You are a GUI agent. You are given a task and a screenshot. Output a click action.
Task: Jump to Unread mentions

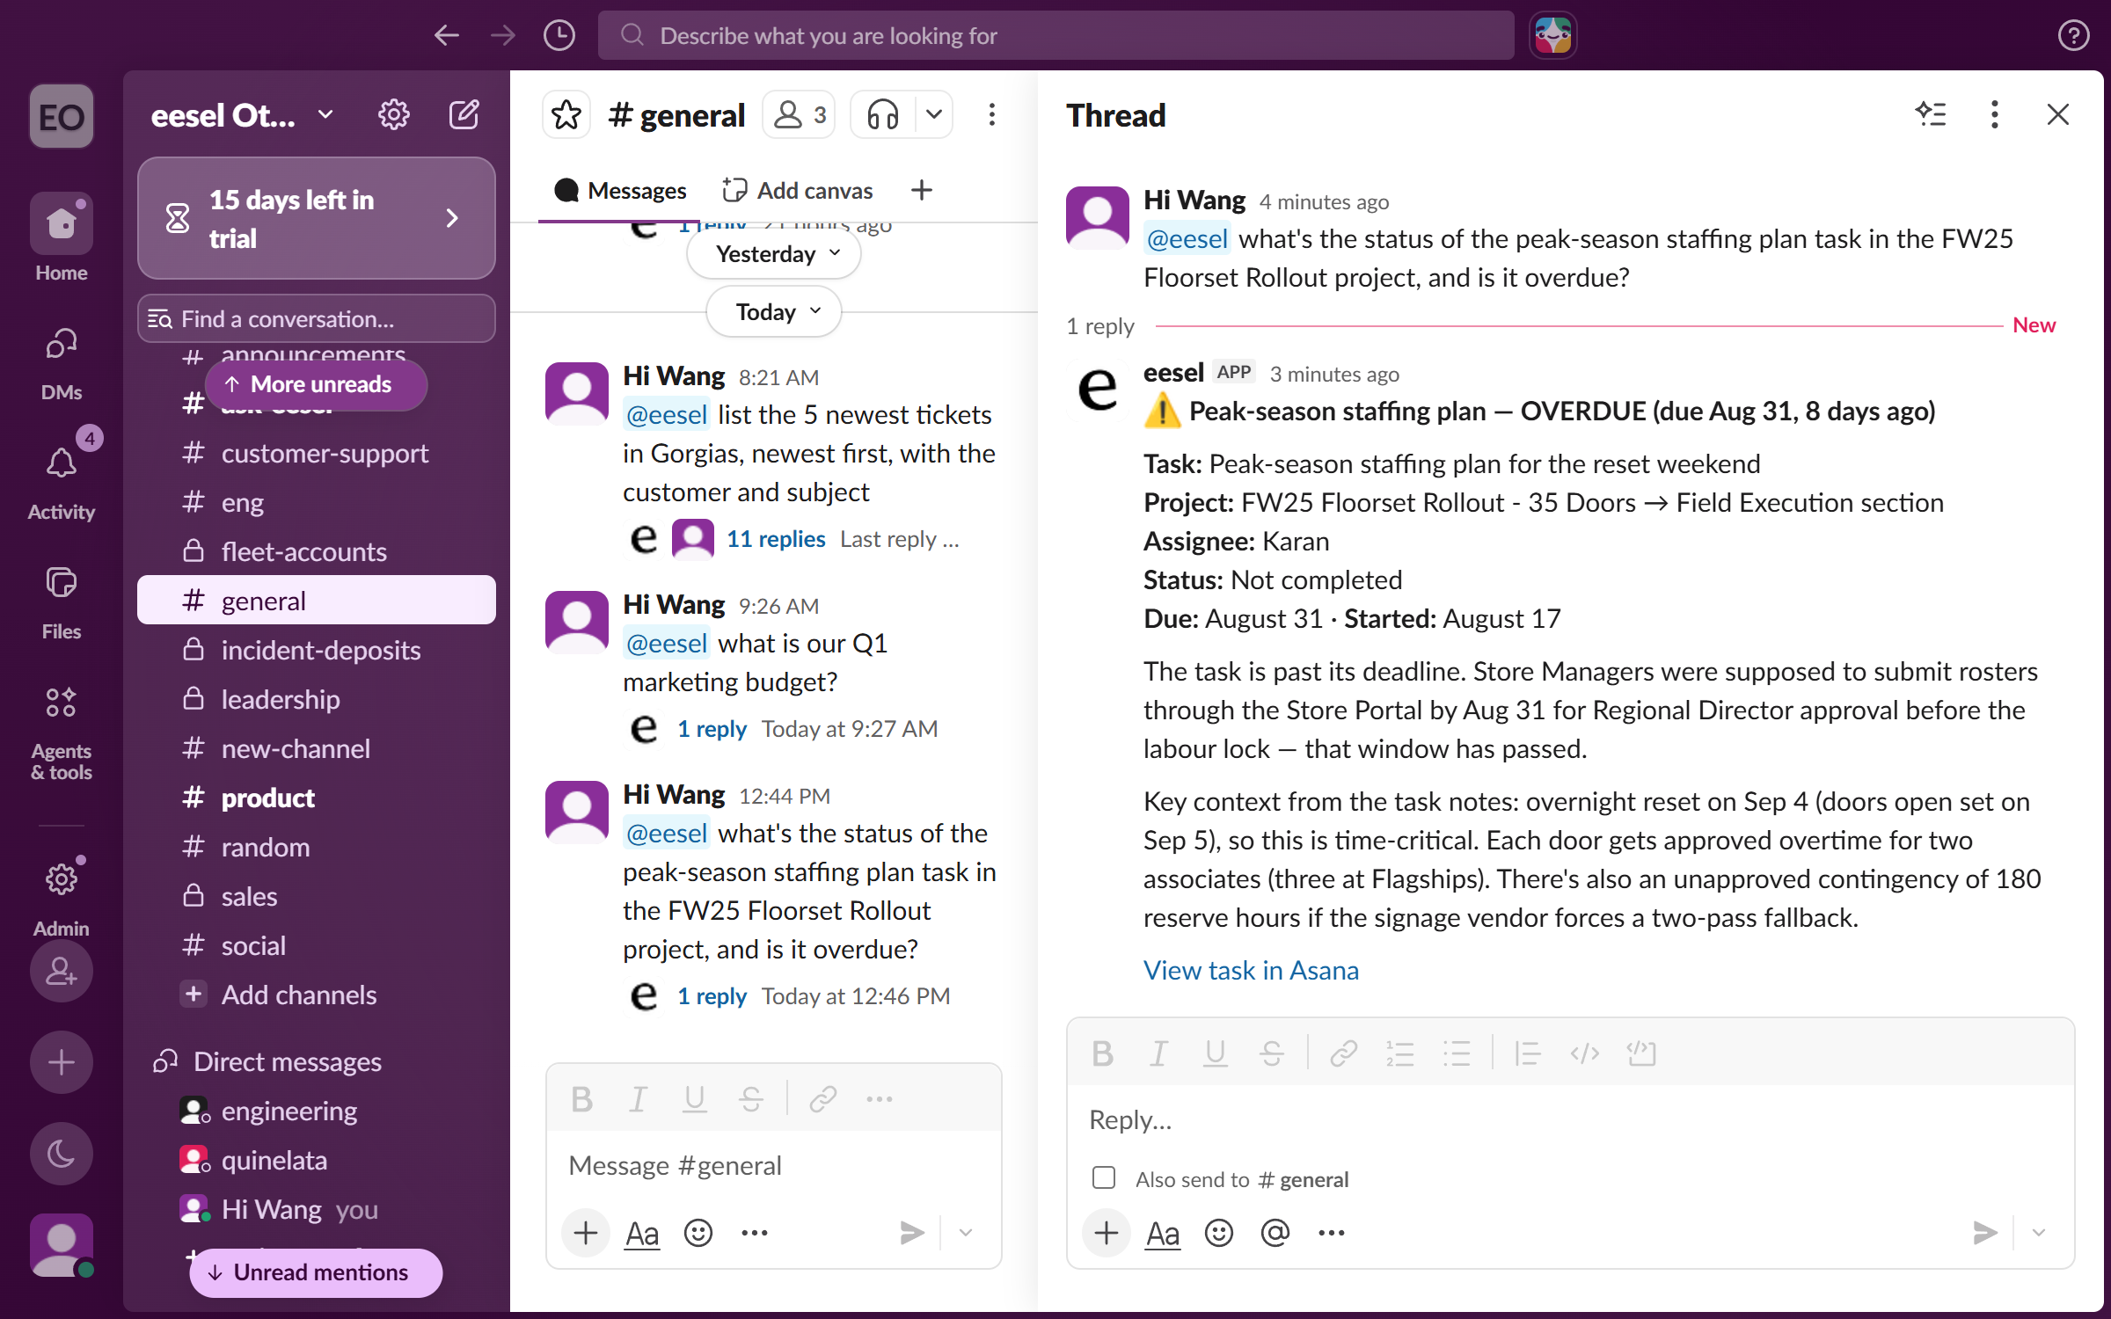pyautogui.click(x=317, y=1272)
